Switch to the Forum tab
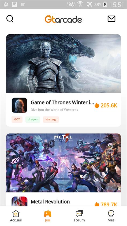Viewport: 127px width, 226px height. tap(79, 216)
